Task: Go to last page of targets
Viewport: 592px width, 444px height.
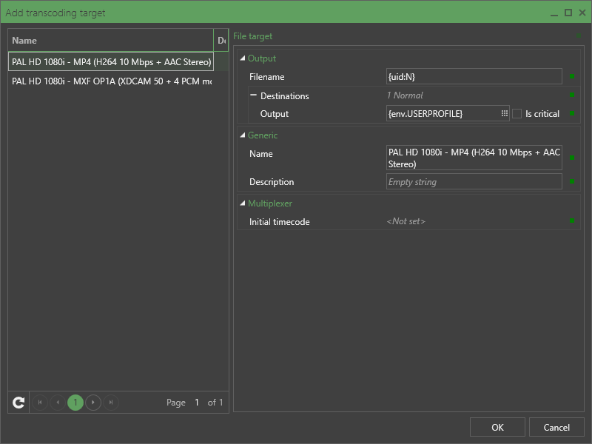Action: [x=111, y=403]
